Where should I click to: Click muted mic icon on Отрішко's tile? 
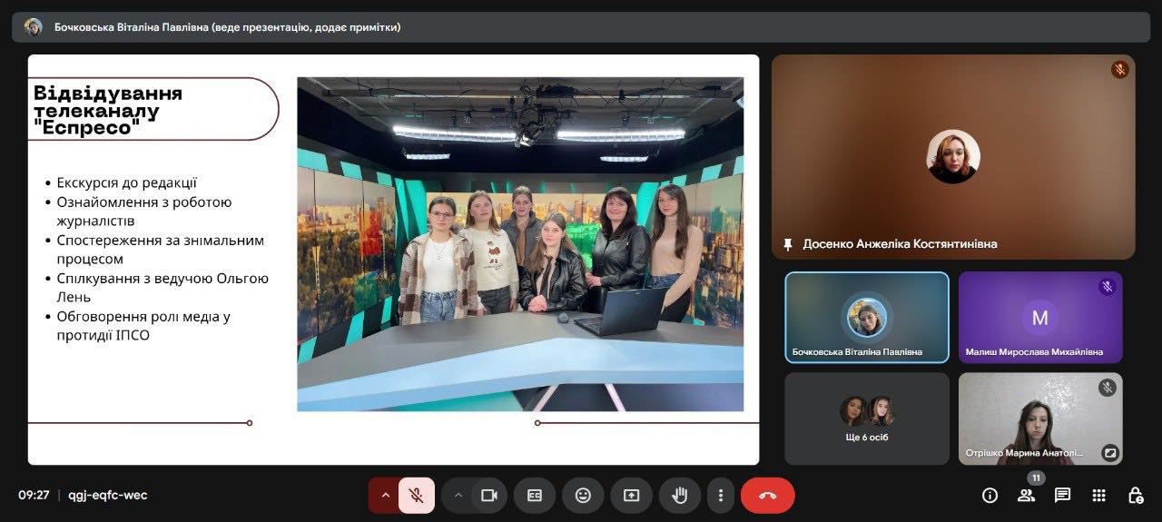click(1107, 388)
